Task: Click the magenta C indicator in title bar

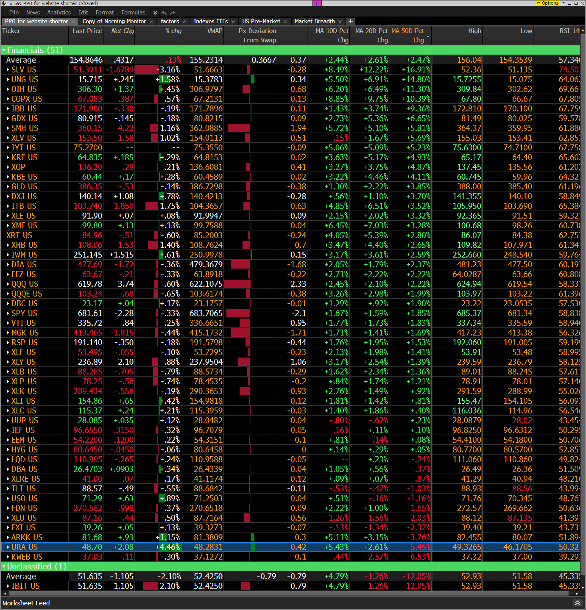Action: (317, 3)
